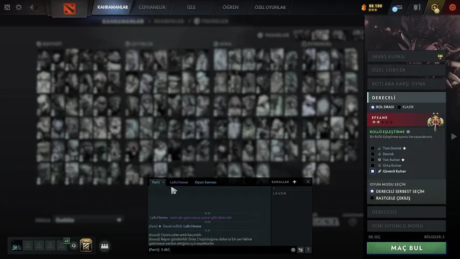Check the Yan Kulvar role
The width and height of the screenshot is (460, 259).
pyautogui.click(x=372, y=160)
